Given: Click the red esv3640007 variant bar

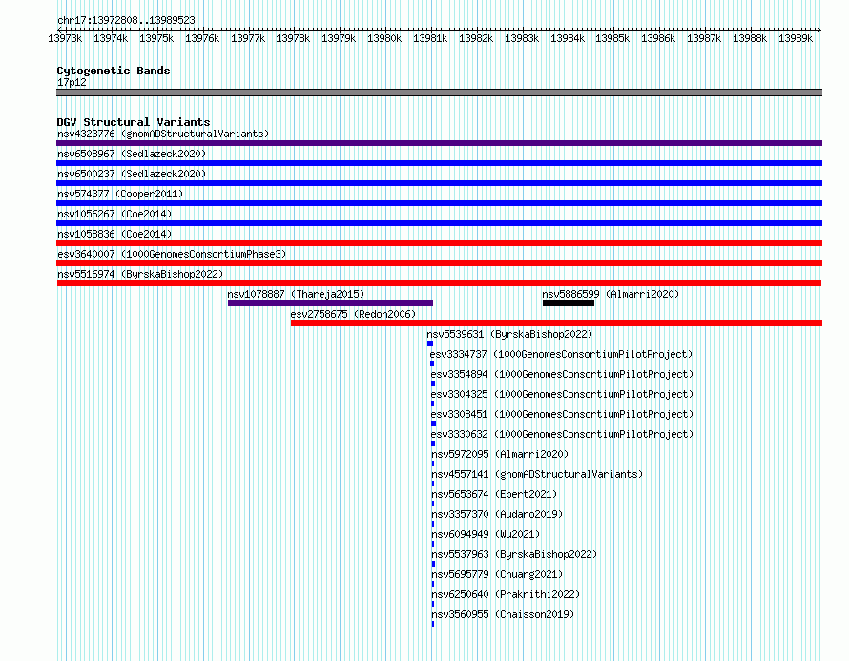Looking at the screenshot, I should coord(439,263).
